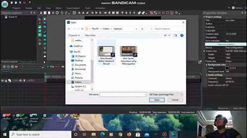Collapse the Audio settings section

pyautogui.click(x=207, y=75)
